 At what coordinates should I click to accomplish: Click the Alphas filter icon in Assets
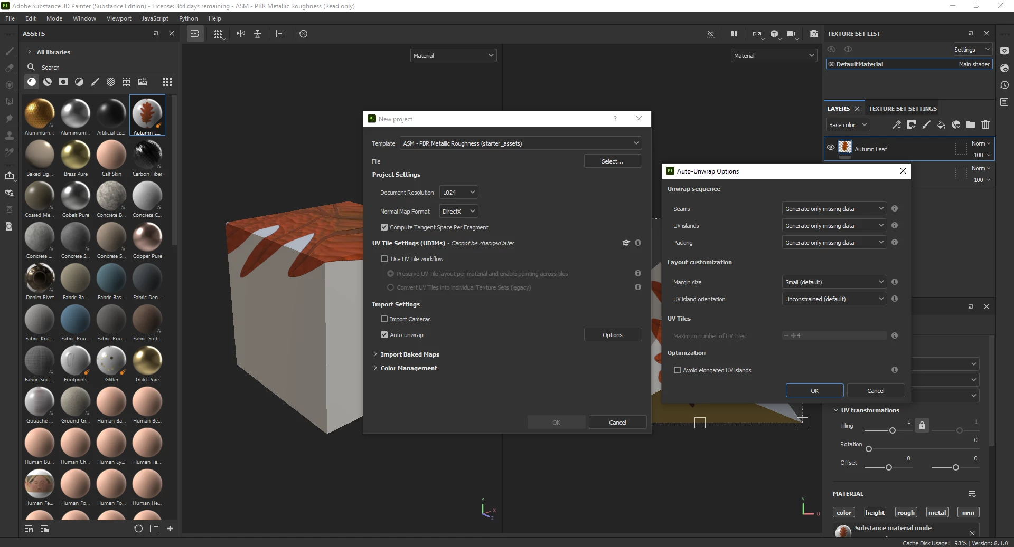(x=111, y=82)
